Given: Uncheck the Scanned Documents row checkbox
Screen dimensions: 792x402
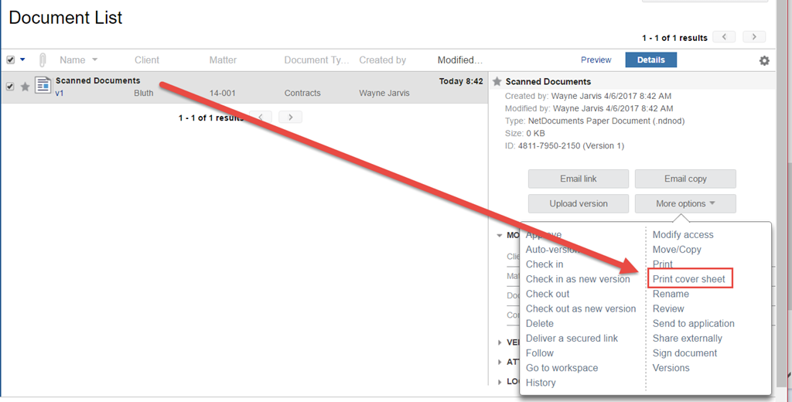Looking at the screenshot, I should click(10, 87).
